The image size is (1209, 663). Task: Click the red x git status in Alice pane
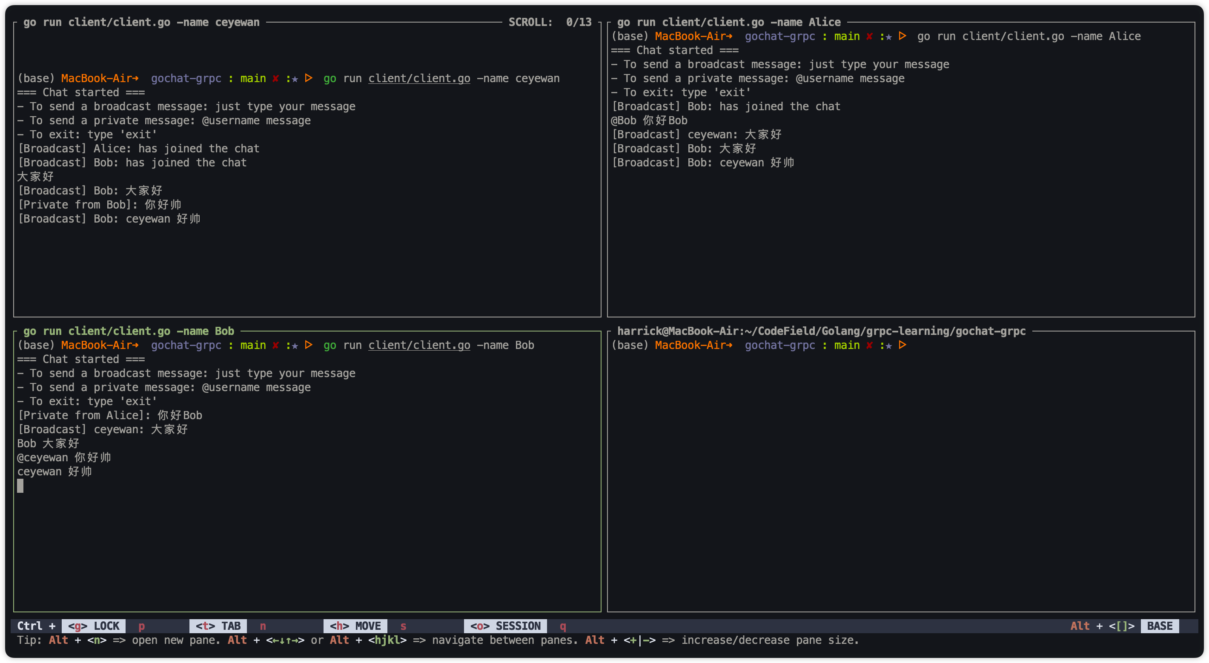pos(869,36)
